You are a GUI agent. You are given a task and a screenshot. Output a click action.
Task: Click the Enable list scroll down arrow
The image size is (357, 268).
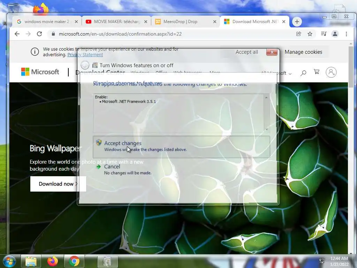tap(266, 129)
